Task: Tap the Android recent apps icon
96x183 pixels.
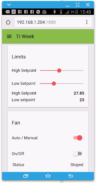Action: point(26,176)
